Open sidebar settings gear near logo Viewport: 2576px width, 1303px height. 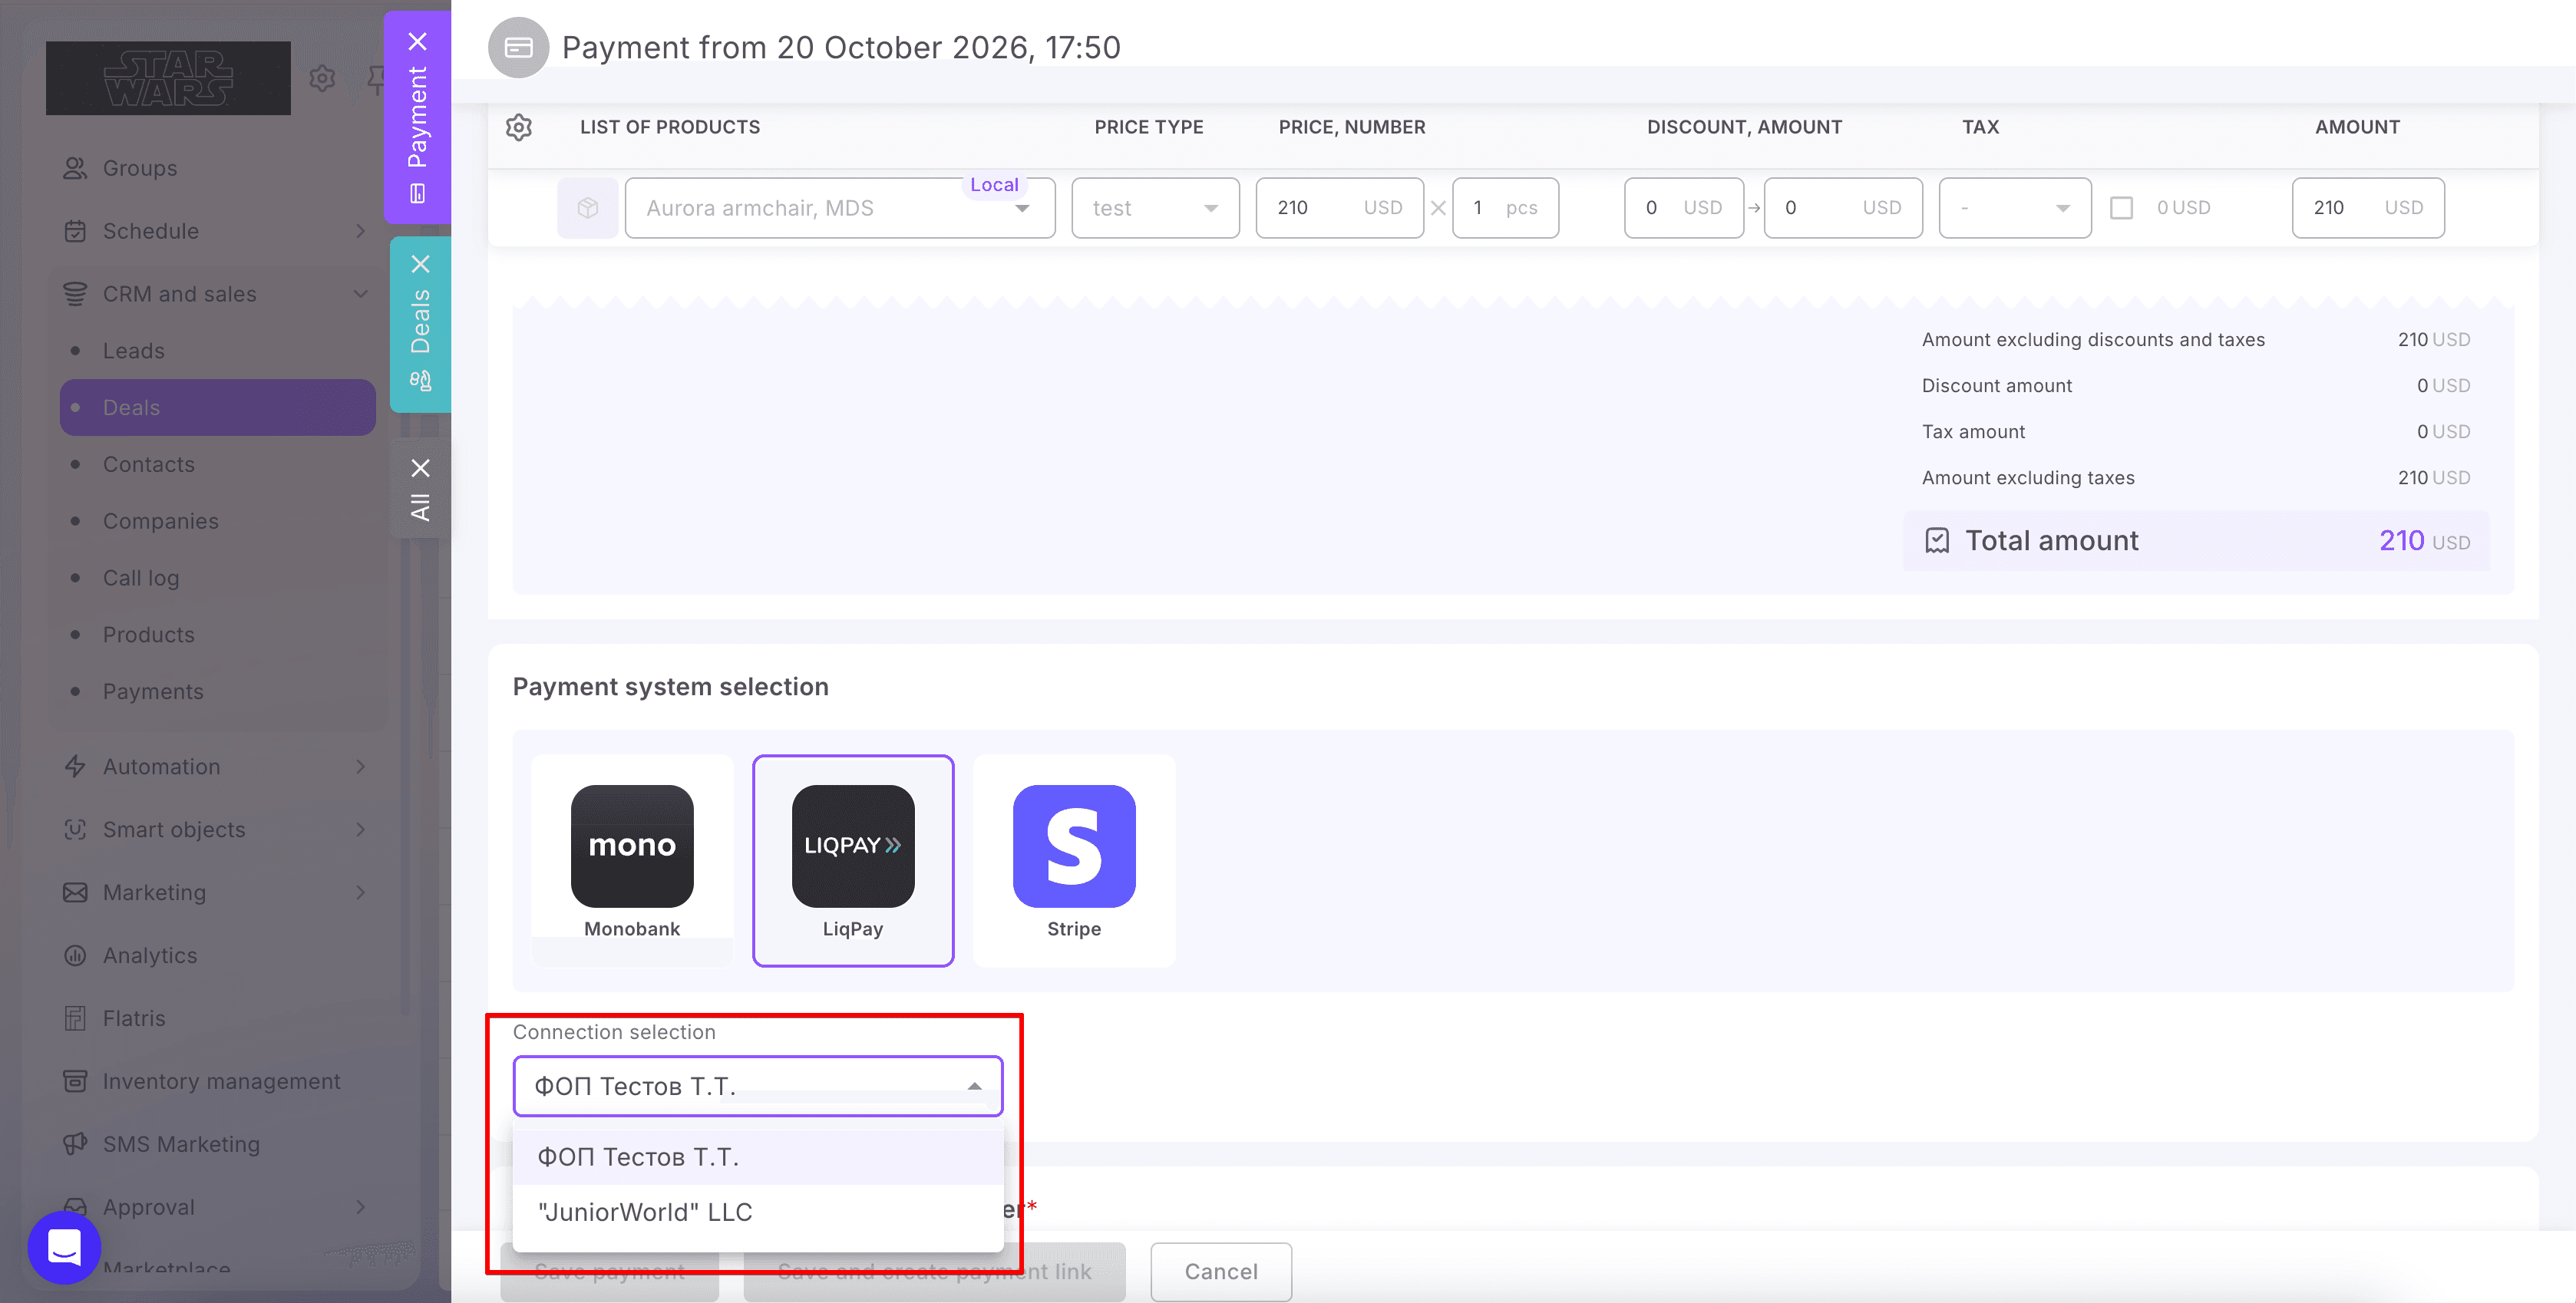322,78
